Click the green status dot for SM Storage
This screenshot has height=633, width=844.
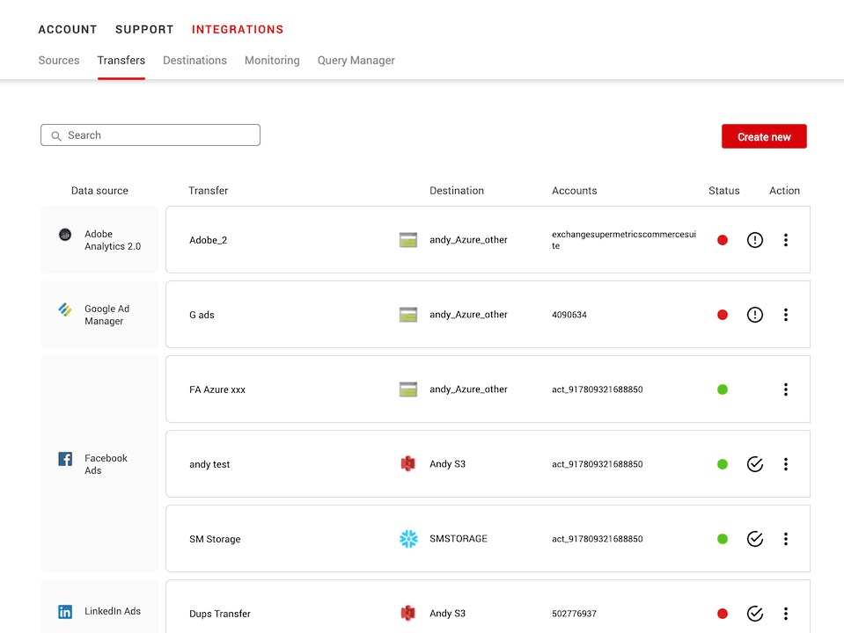[x=723, y=539]
